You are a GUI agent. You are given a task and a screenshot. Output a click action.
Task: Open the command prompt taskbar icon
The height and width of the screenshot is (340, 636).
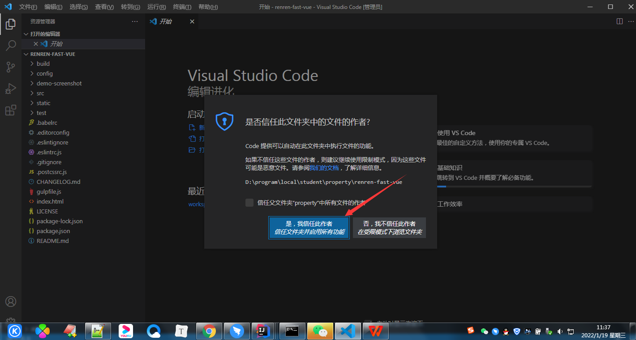tap(292, 331)
